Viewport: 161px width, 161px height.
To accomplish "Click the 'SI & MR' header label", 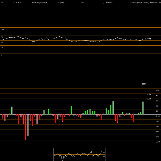I will [x=17, y=3].
